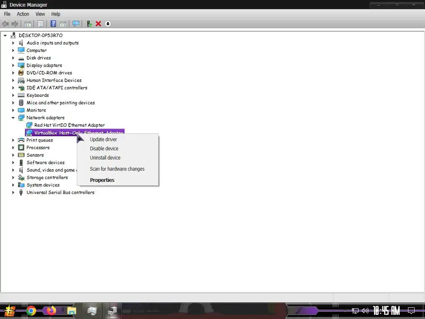Open File Explorer from the taskbar
425x319 pixels.
[x=71, y=311]
